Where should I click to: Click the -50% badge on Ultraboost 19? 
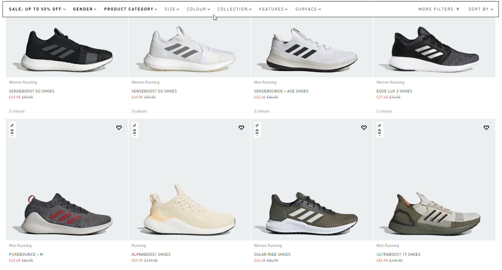point(379,130)
